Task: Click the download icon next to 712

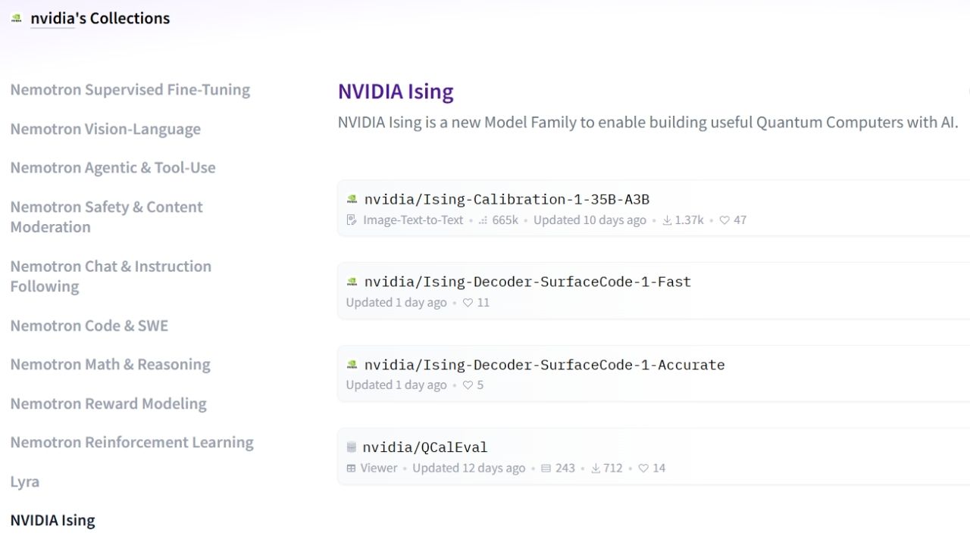Action: (596, 469)
